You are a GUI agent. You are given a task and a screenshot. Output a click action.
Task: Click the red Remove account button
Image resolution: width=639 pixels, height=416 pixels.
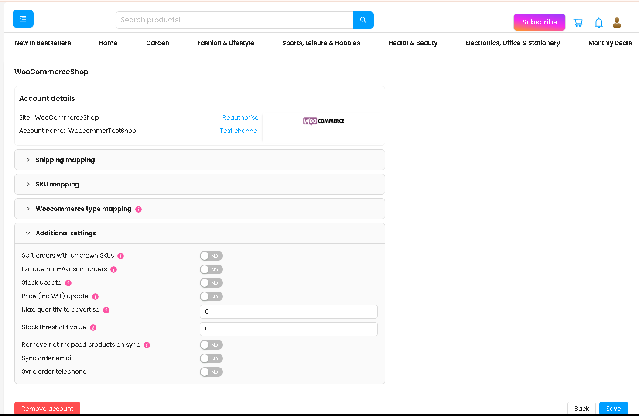[x=47, y=409]
